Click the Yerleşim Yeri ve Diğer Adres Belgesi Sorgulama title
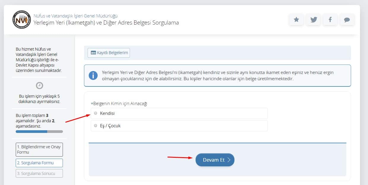This screenshot has width=368, height=185. [106, 22]
